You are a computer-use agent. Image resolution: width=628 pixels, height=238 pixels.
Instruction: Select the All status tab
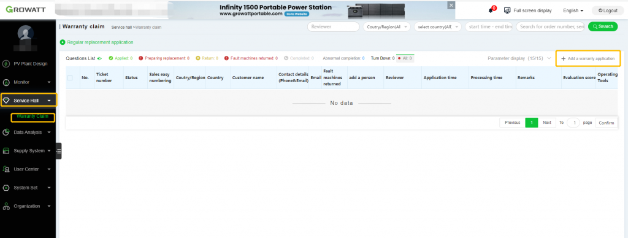tap(405, 58)
